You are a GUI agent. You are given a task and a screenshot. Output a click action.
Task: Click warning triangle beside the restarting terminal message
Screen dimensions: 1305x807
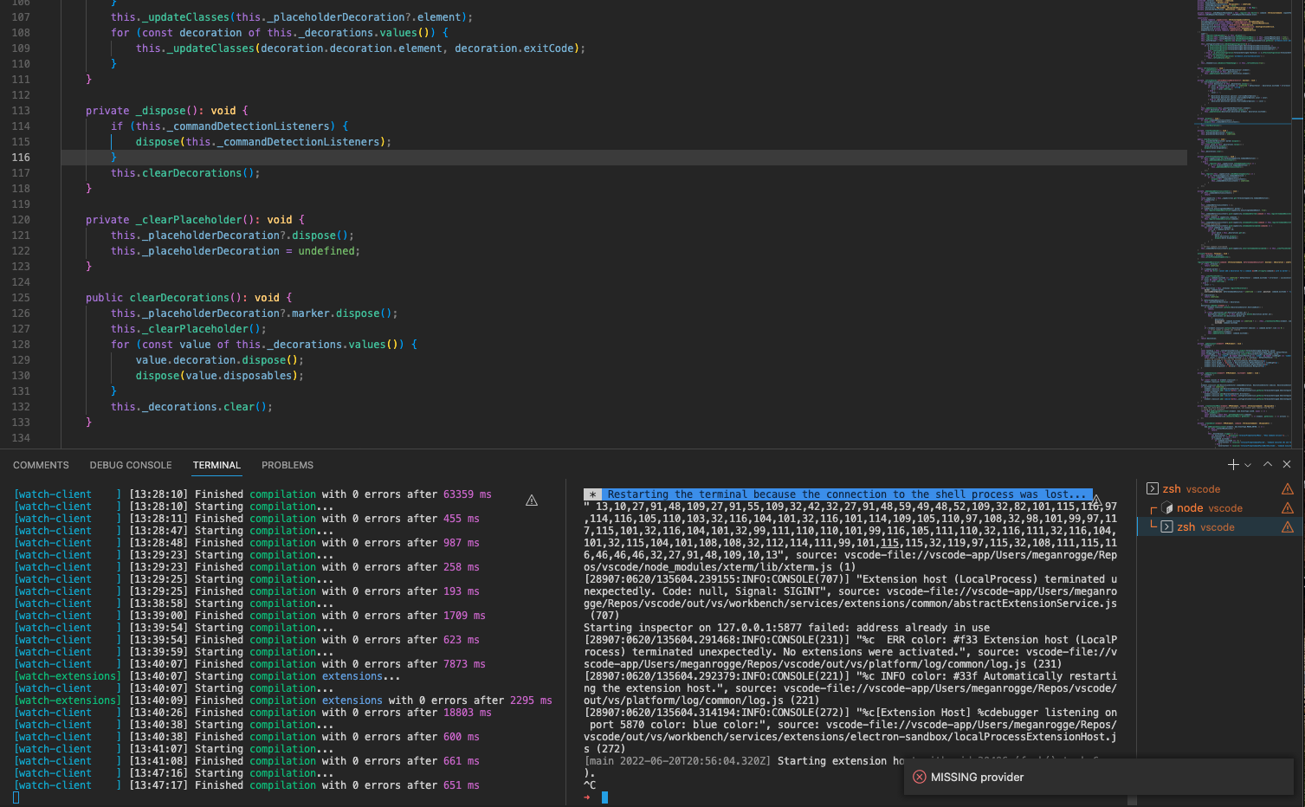(1096, 500)
